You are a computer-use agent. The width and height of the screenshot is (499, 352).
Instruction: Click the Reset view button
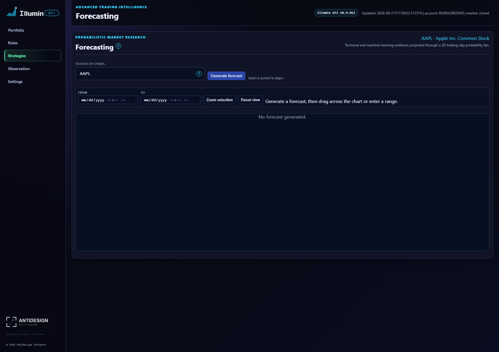250,100
